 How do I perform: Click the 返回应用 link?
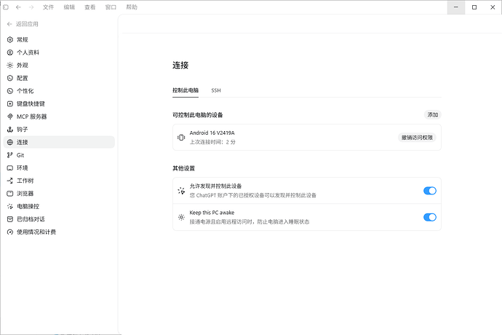click(27, 24)
